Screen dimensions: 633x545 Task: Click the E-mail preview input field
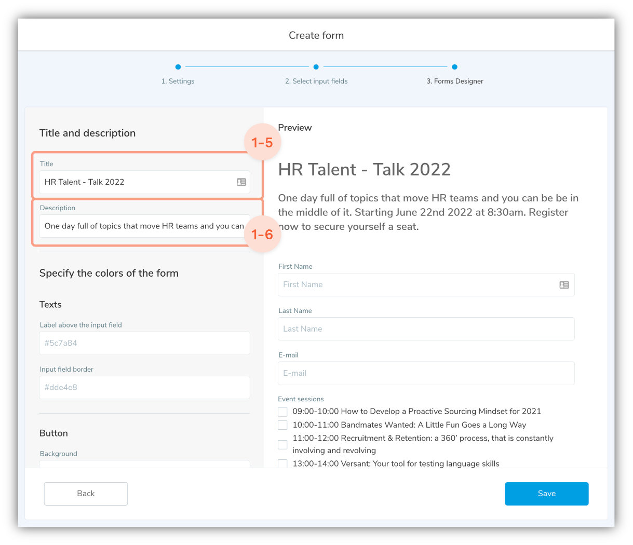pyautogui.click(x=426, y=373)
